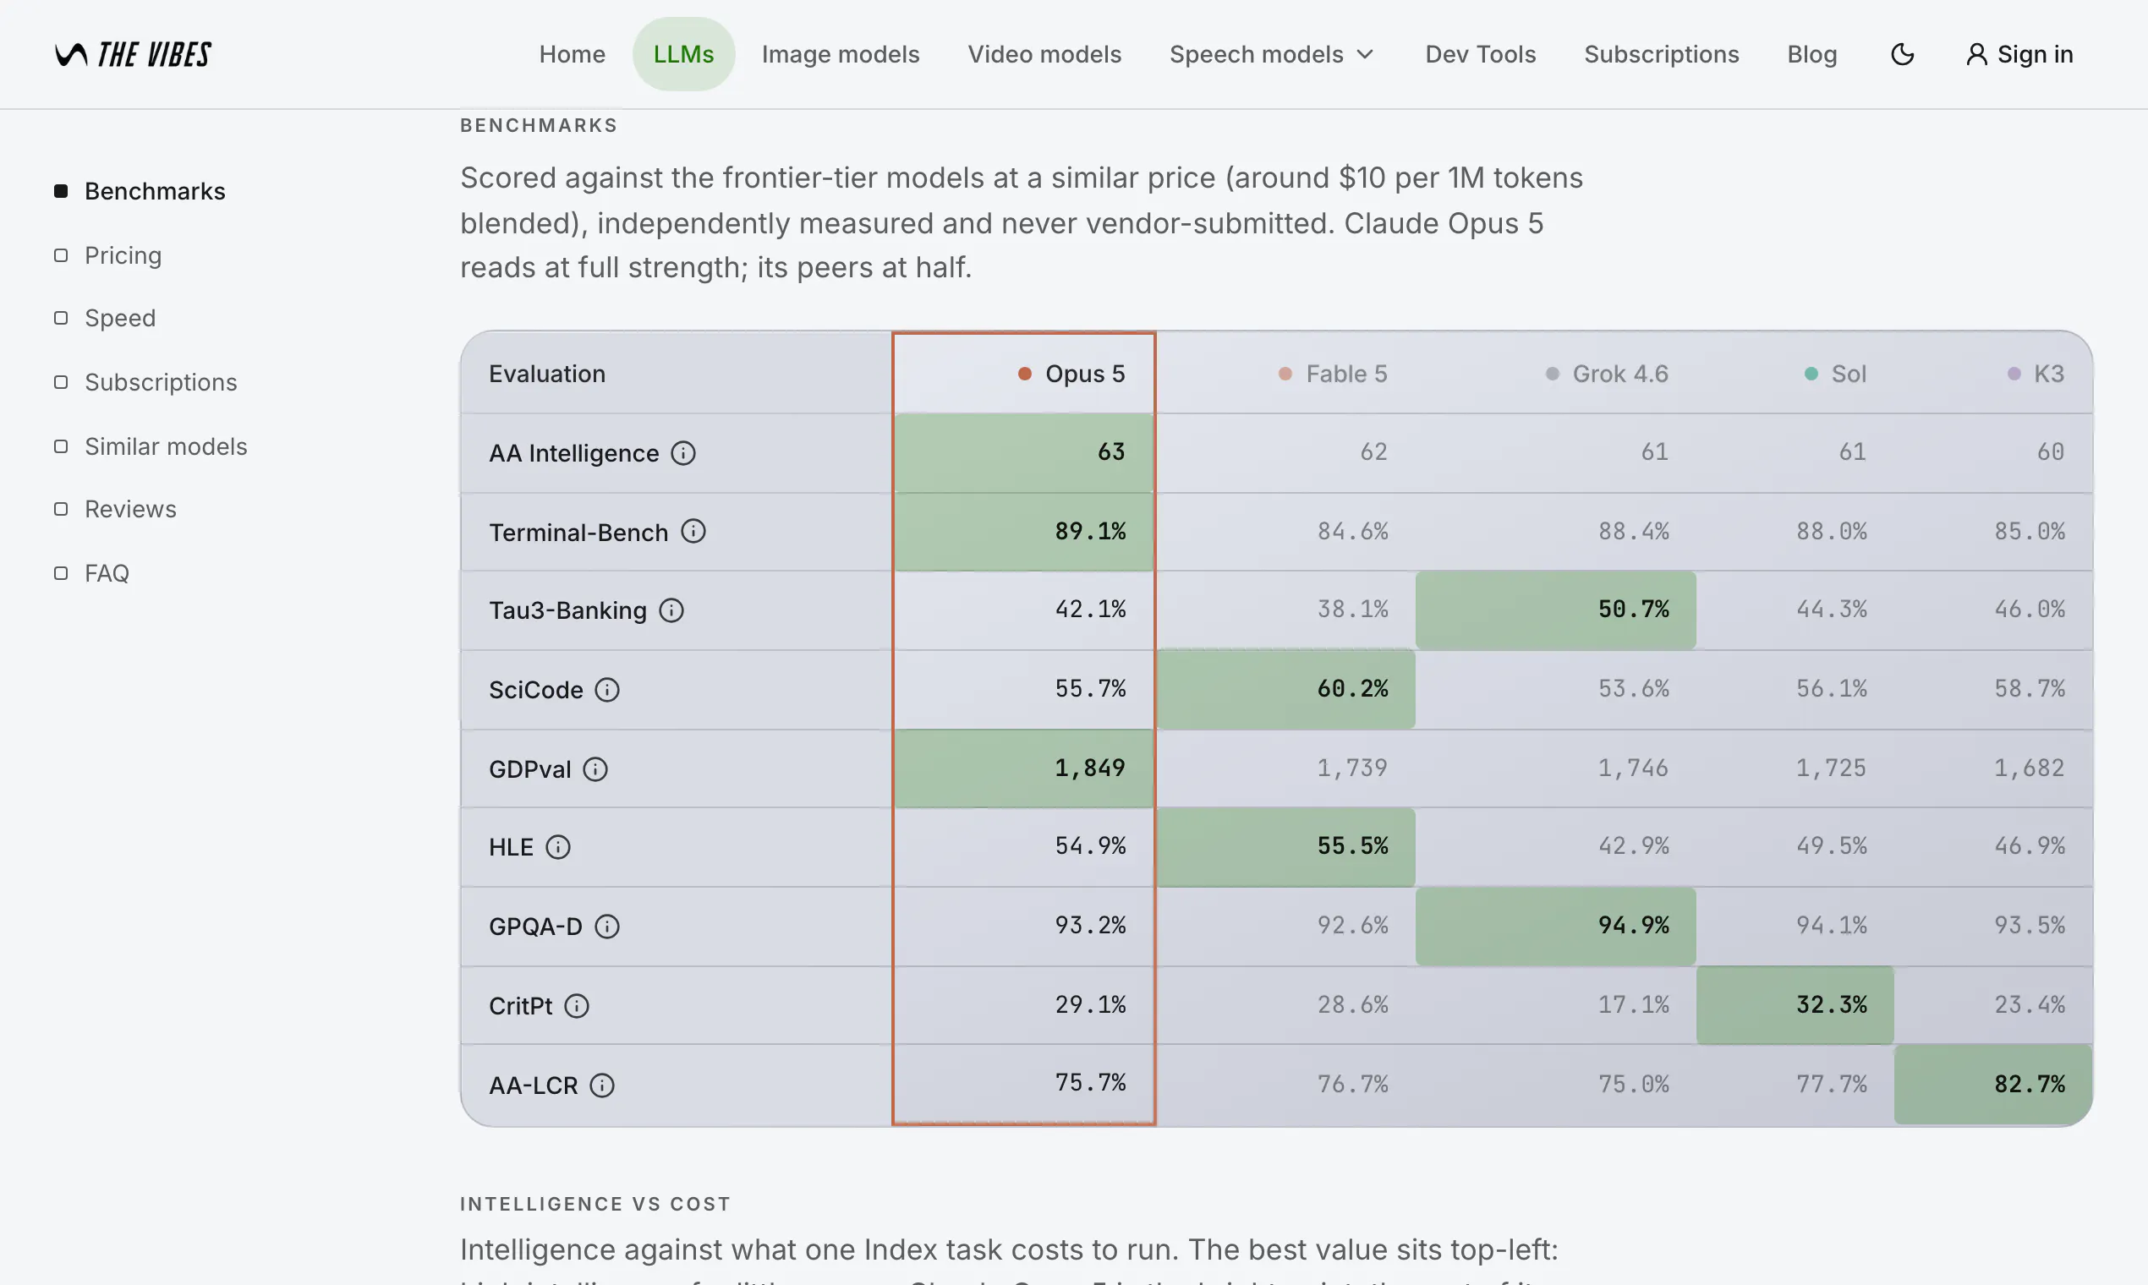The image size is (2148, 1285).
Task: Jump to Subscriptions section in sidebar
Action: pyautogui.click(x=161, y=382)
